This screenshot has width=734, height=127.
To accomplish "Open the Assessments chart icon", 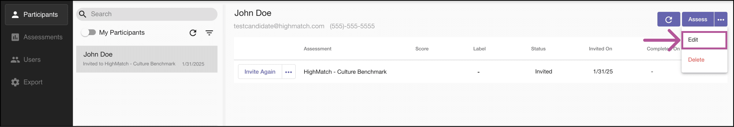I will (x=15, y=37).
